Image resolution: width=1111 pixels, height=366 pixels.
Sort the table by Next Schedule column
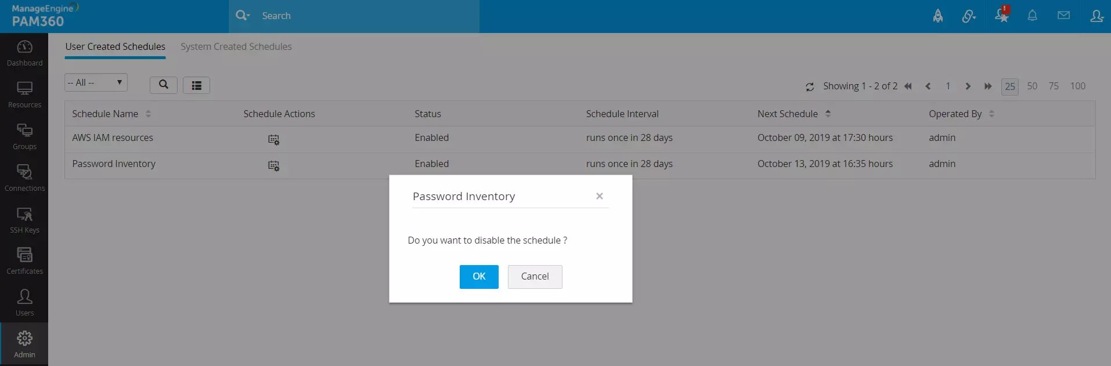[829, 113]
